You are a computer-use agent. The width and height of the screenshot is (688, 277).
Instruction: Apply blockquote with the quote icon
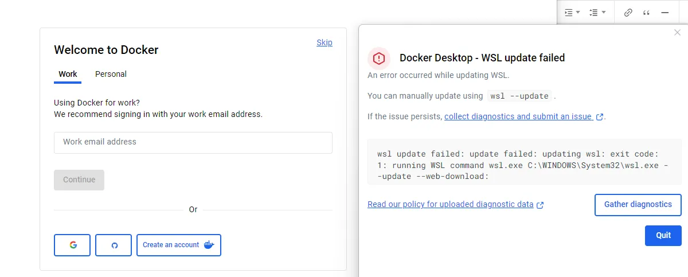click(x=646, y=12)
